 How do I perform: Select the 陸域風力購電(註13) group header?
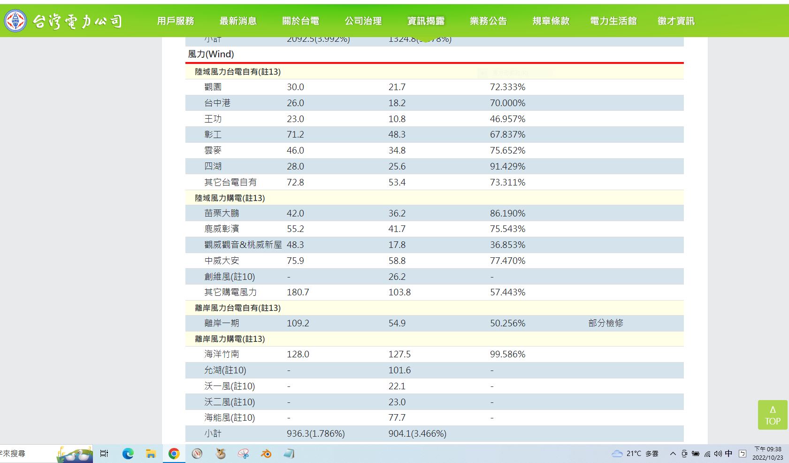click(230, 198)
